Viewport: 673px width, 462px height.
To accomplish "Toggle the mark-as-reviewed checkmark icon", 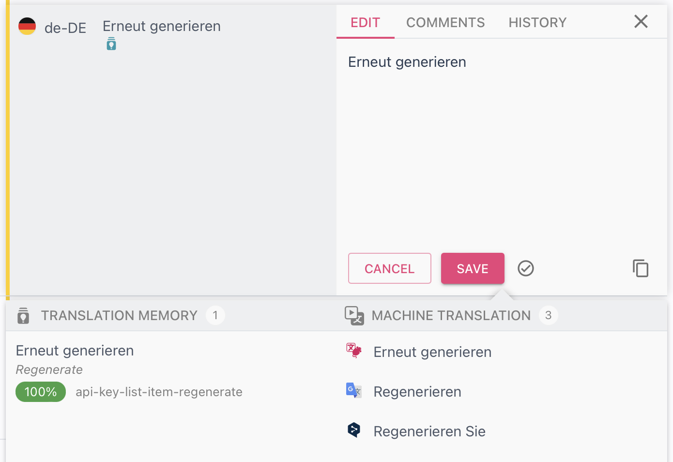I will [525, 268].
